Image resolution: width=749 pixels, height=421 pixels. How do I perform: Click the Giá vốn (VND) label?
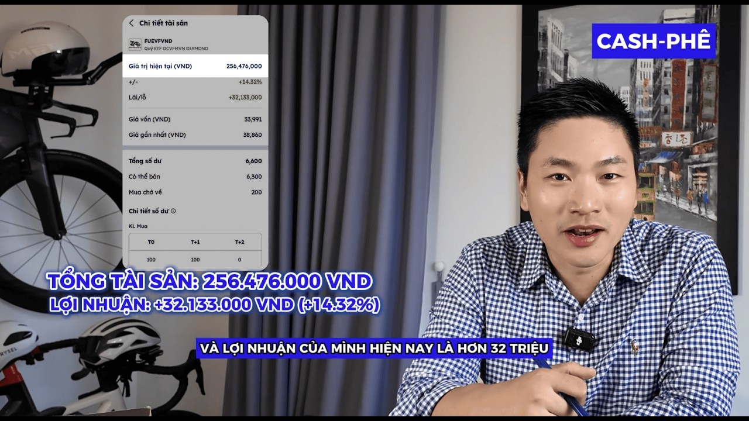[x=149, y=119]
